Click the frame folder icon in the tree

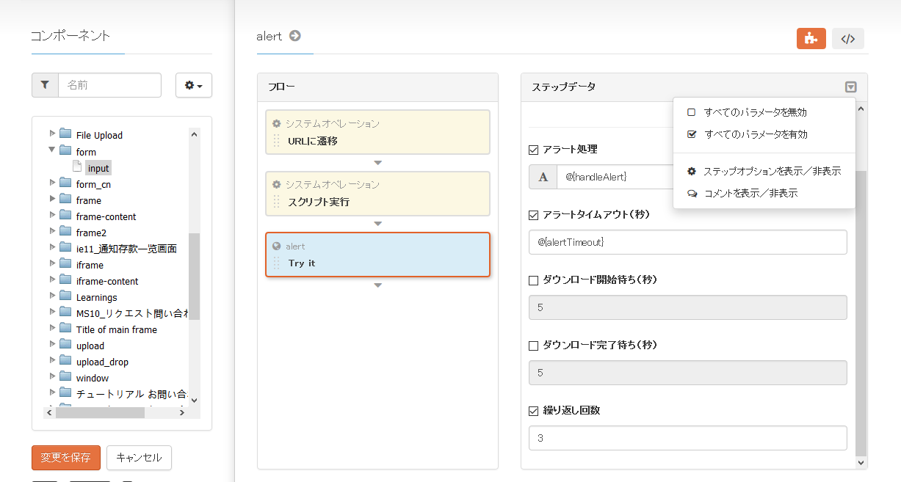(x=65, y=200)
